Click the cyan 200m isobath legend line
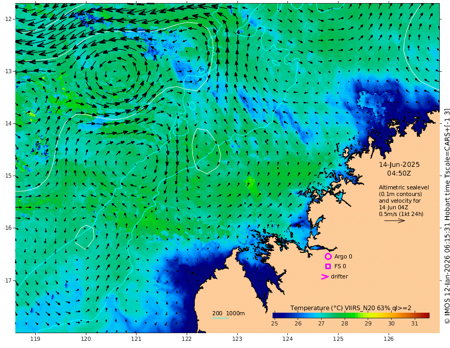The width and height of the screenshot is (450, 348). (220, 318)
